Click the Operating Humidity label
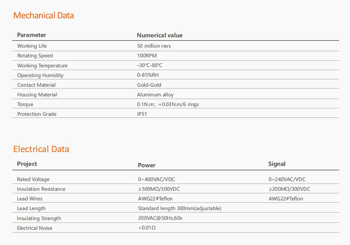 point(41,75)
